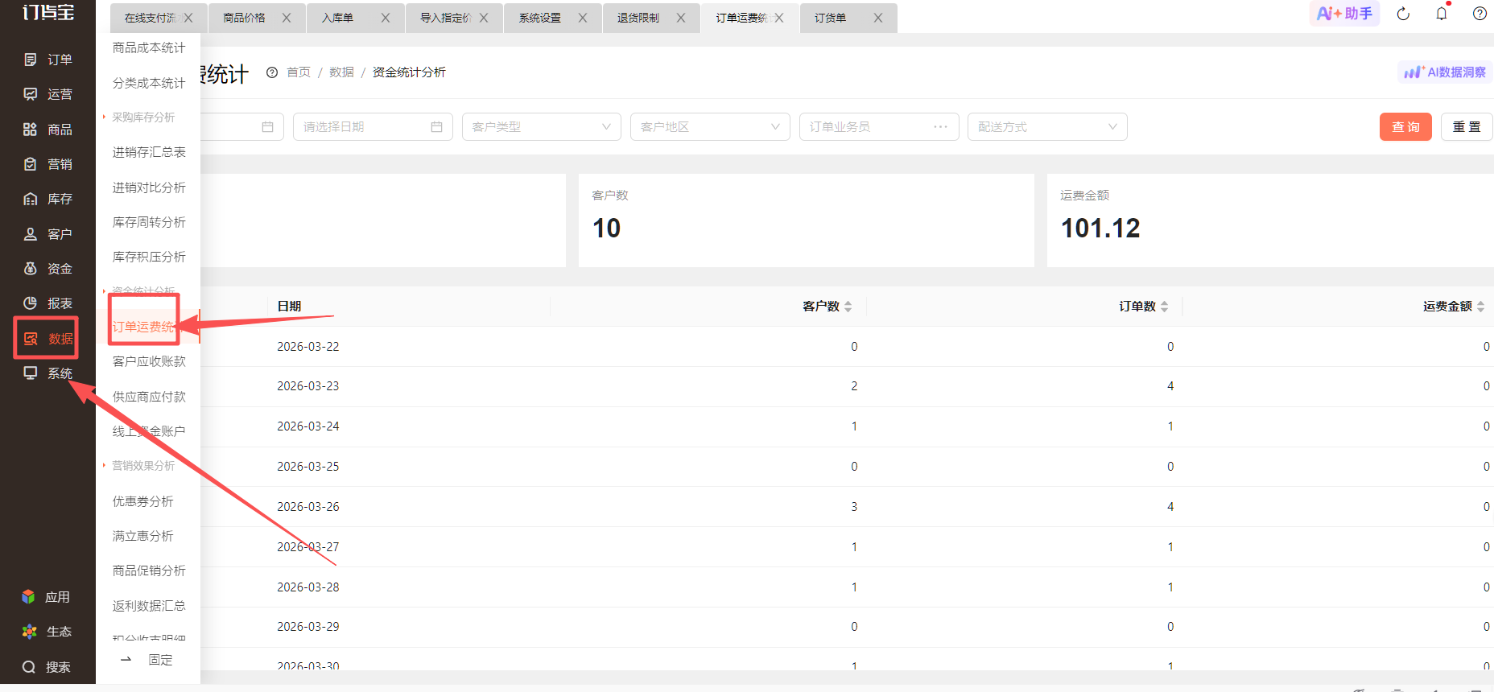
Task: Open the help question mark icon
Action: point(1480,14)
